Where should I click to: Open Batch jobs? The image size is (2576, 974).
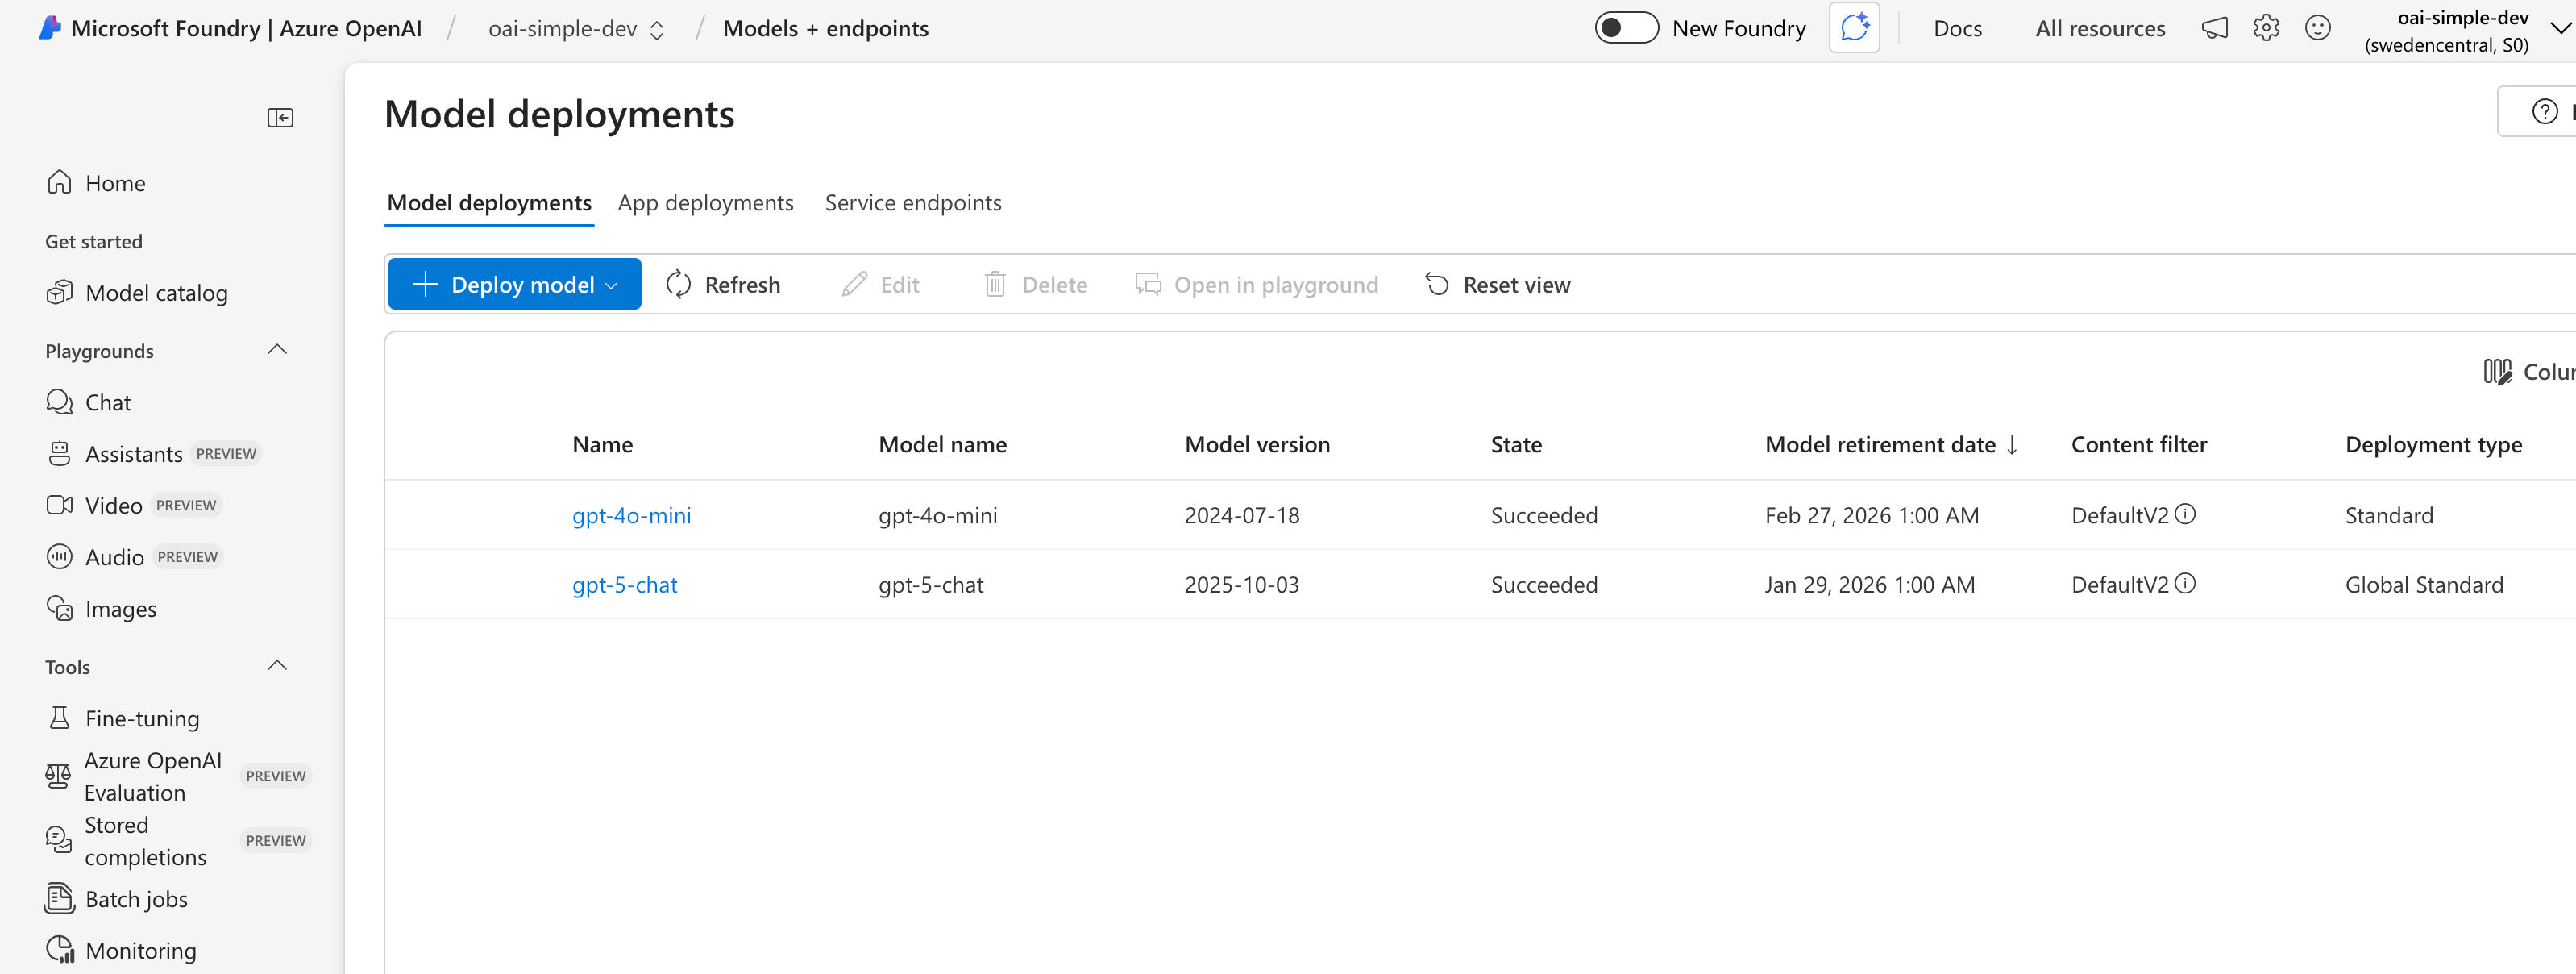(x=116, y=899)
